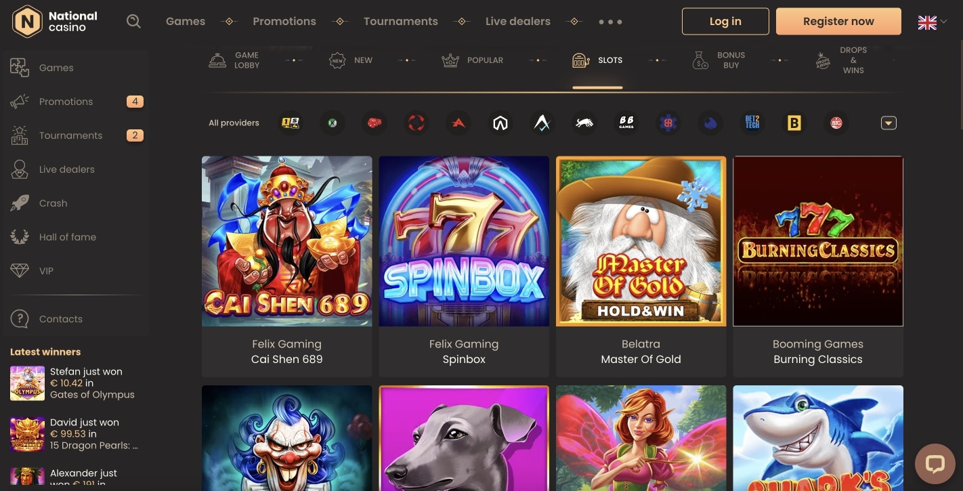Screen dimensions: 963x491
Task: Click the Log in button
Action: pyautogui.click(x=725, y=22)
